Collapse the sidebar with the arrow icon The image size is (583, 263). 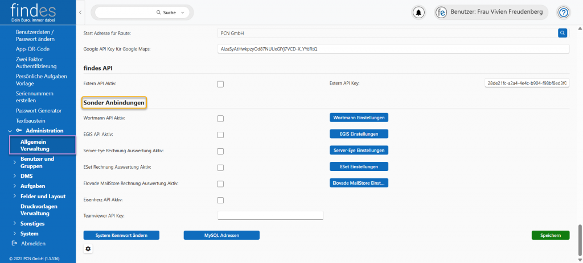pos(80,12)
